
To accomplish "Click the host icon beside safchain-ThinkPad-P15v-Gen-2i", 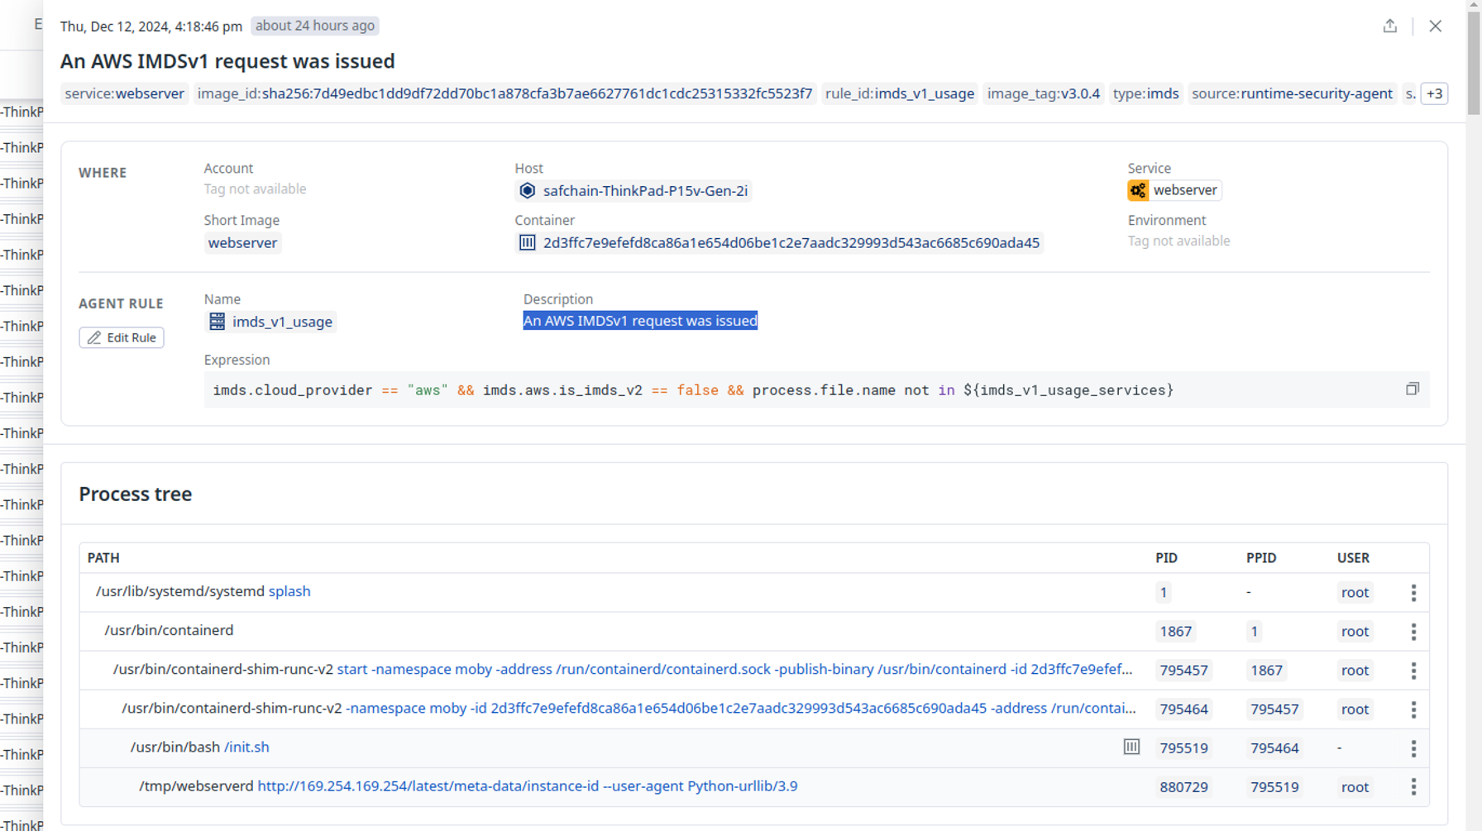I will [x=527, y=190].
